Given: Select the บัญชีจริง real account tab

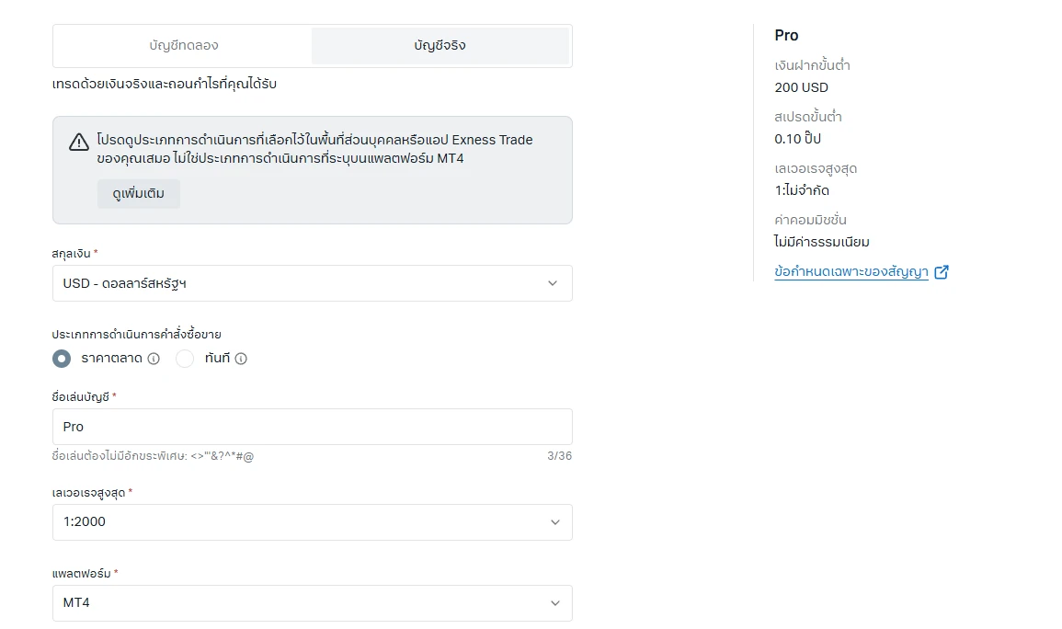Looking at the screenshot, I should point(440,45).
